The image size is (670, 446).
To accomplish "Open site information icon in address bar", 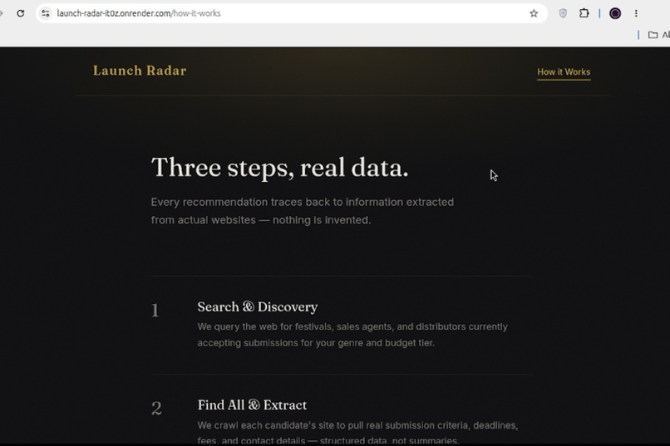I will pyautogui.click(x=45, y=13).
